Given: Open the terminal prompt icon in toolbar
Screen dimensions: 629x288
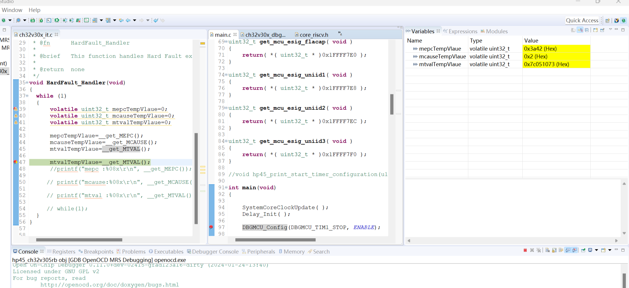Looking at the screenshot, I should [x=49, y=20].
